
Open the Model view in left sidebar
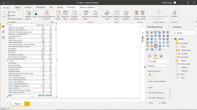(x=3, y=38)
